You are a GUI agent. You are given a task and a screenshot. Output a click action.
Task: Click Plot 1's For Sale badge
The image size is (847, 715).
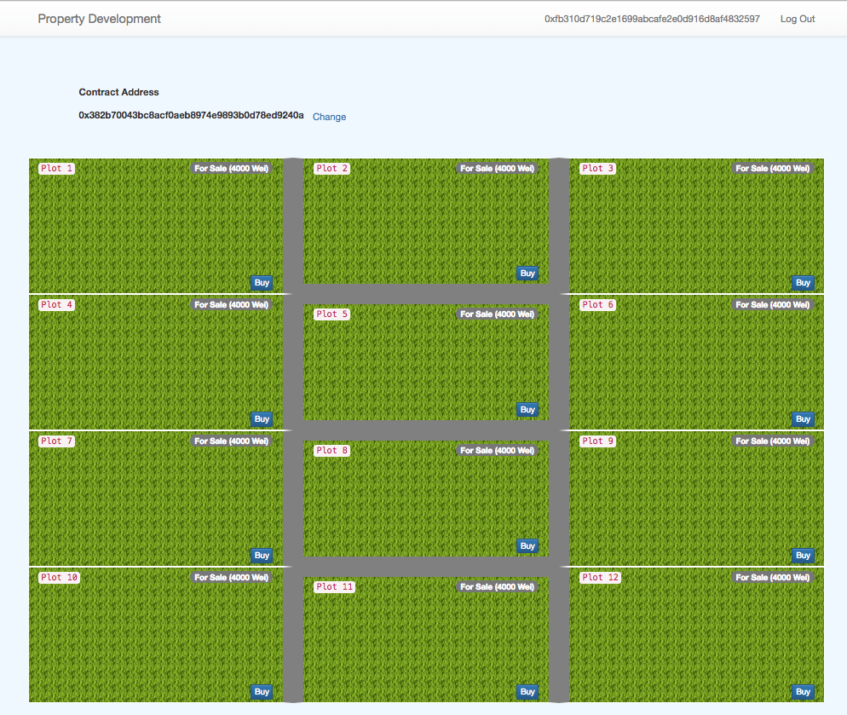point(231,169)
